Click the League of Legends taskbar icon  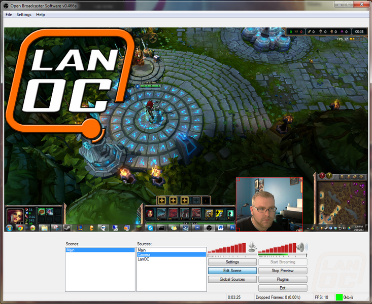pyautogui.click(x=80, y=228)
